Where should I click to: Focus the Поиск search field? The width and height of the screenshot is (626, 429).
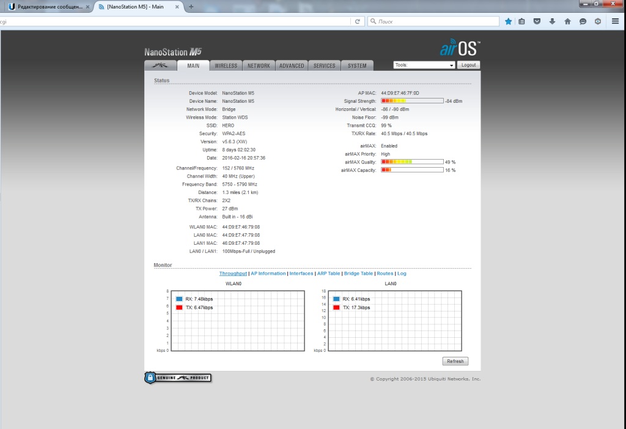(x=433, y=21)
